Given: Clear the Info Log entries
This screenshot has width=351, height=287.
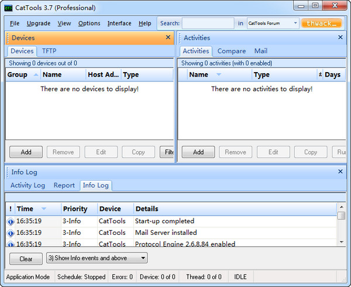Looking at the screenshot, I should point(26,258).
